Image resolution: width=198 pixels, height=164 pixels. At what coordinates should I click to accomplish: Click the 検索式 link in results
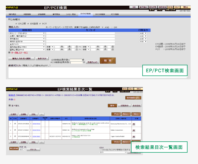point(12,95)
